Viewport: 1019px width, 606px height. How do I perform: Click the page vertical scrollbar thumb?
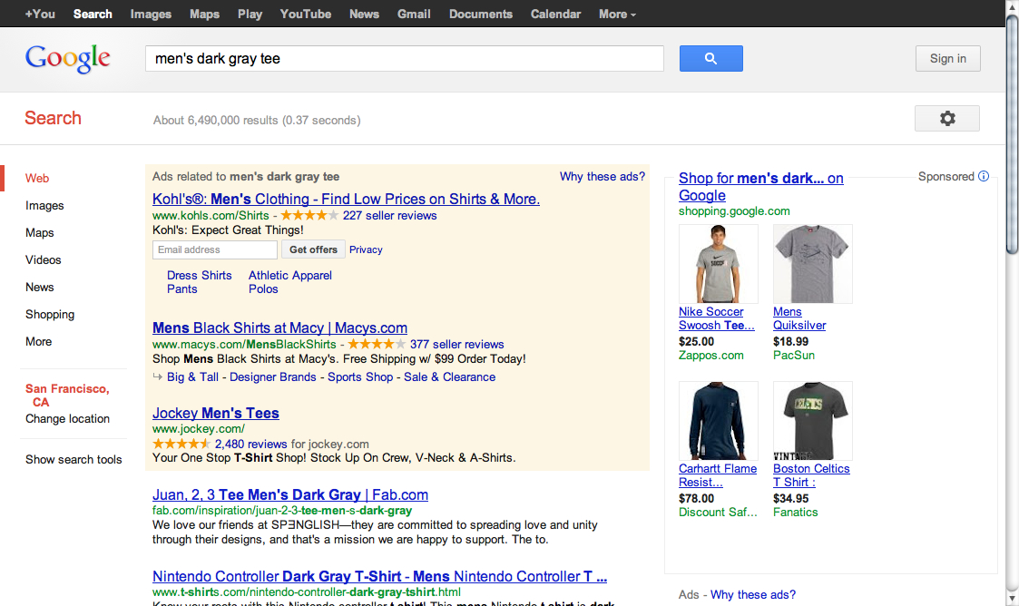coord(1012,133)
